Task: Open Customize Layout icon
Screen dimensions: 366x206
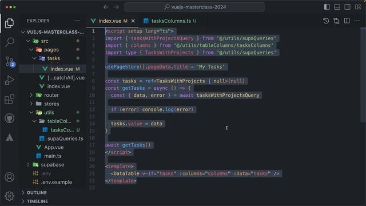Action: click(358, 7)
